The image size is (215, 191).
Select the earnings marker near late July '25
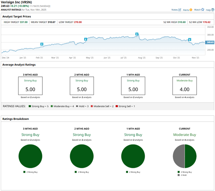[137, 34]
